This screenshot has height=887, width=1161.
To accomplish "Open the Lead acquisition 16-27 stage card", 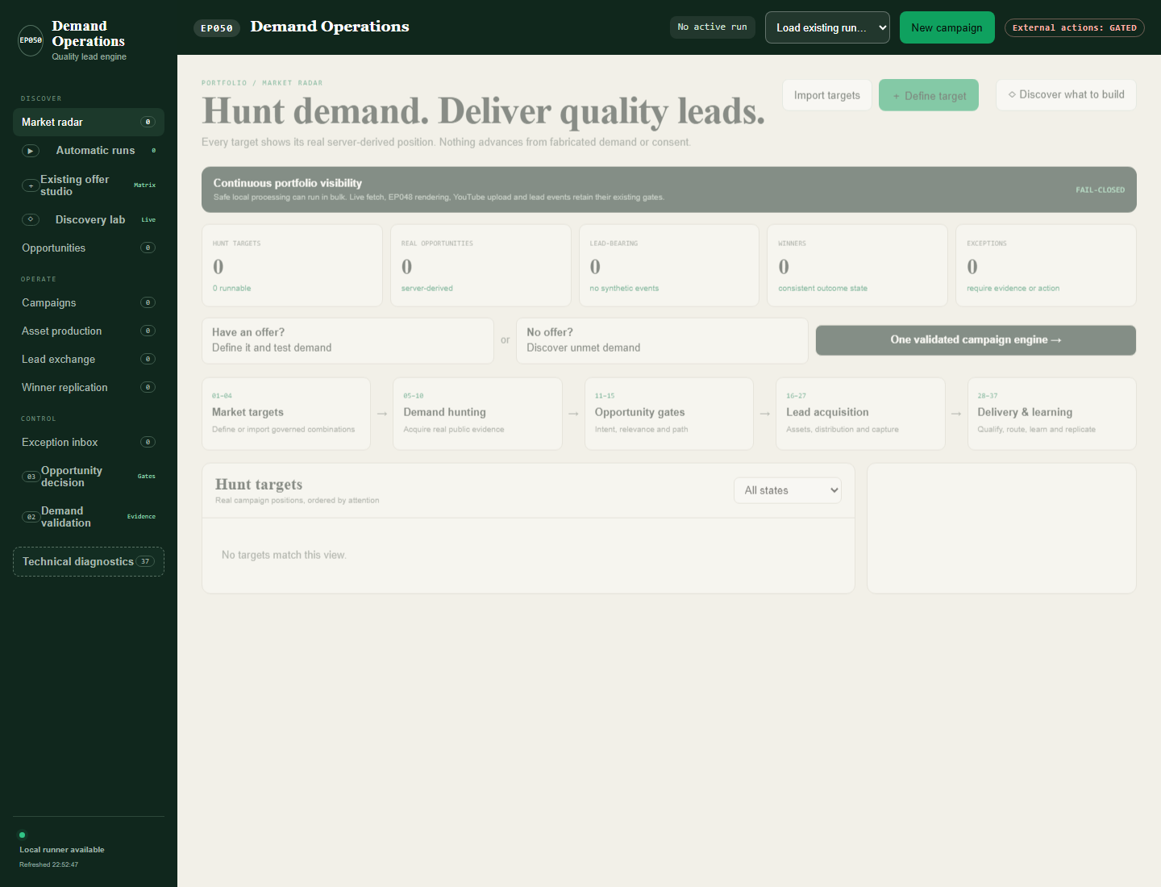I will tap(860, 414).
